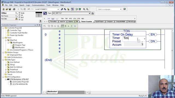Insert a new rung from the instruction toolbar
The height and width of the screenshot is (98, 175).
(49, 19)
